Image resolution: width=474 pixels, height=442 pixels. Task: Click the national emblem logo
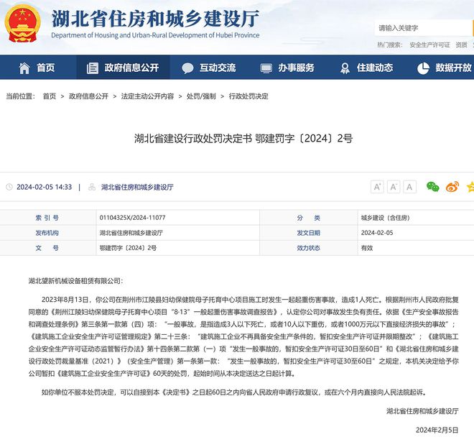pyautogui.click(x=23, y=23)
